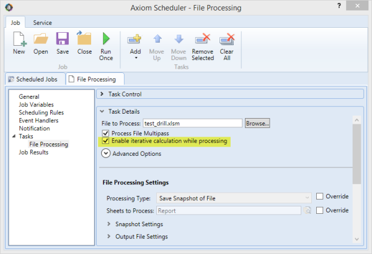Viewport: 372px width, 254px height.
Task: Close the Axiom Scheduler window
Action: coord(357,6)
